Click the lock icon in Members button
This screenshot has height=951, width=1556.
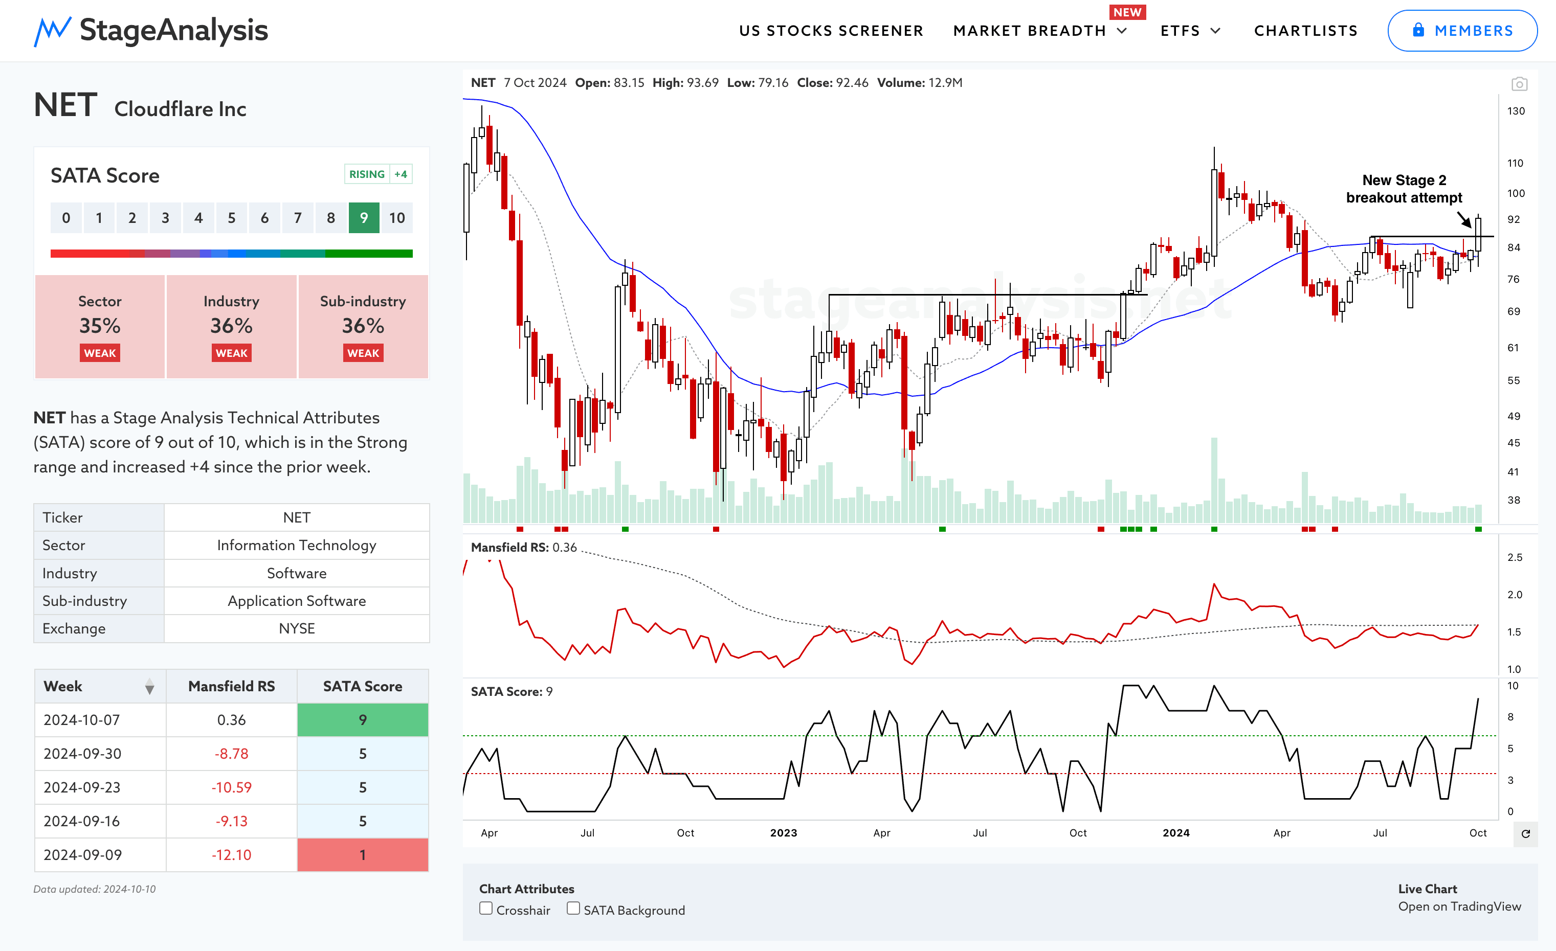tap(1418, 30)
